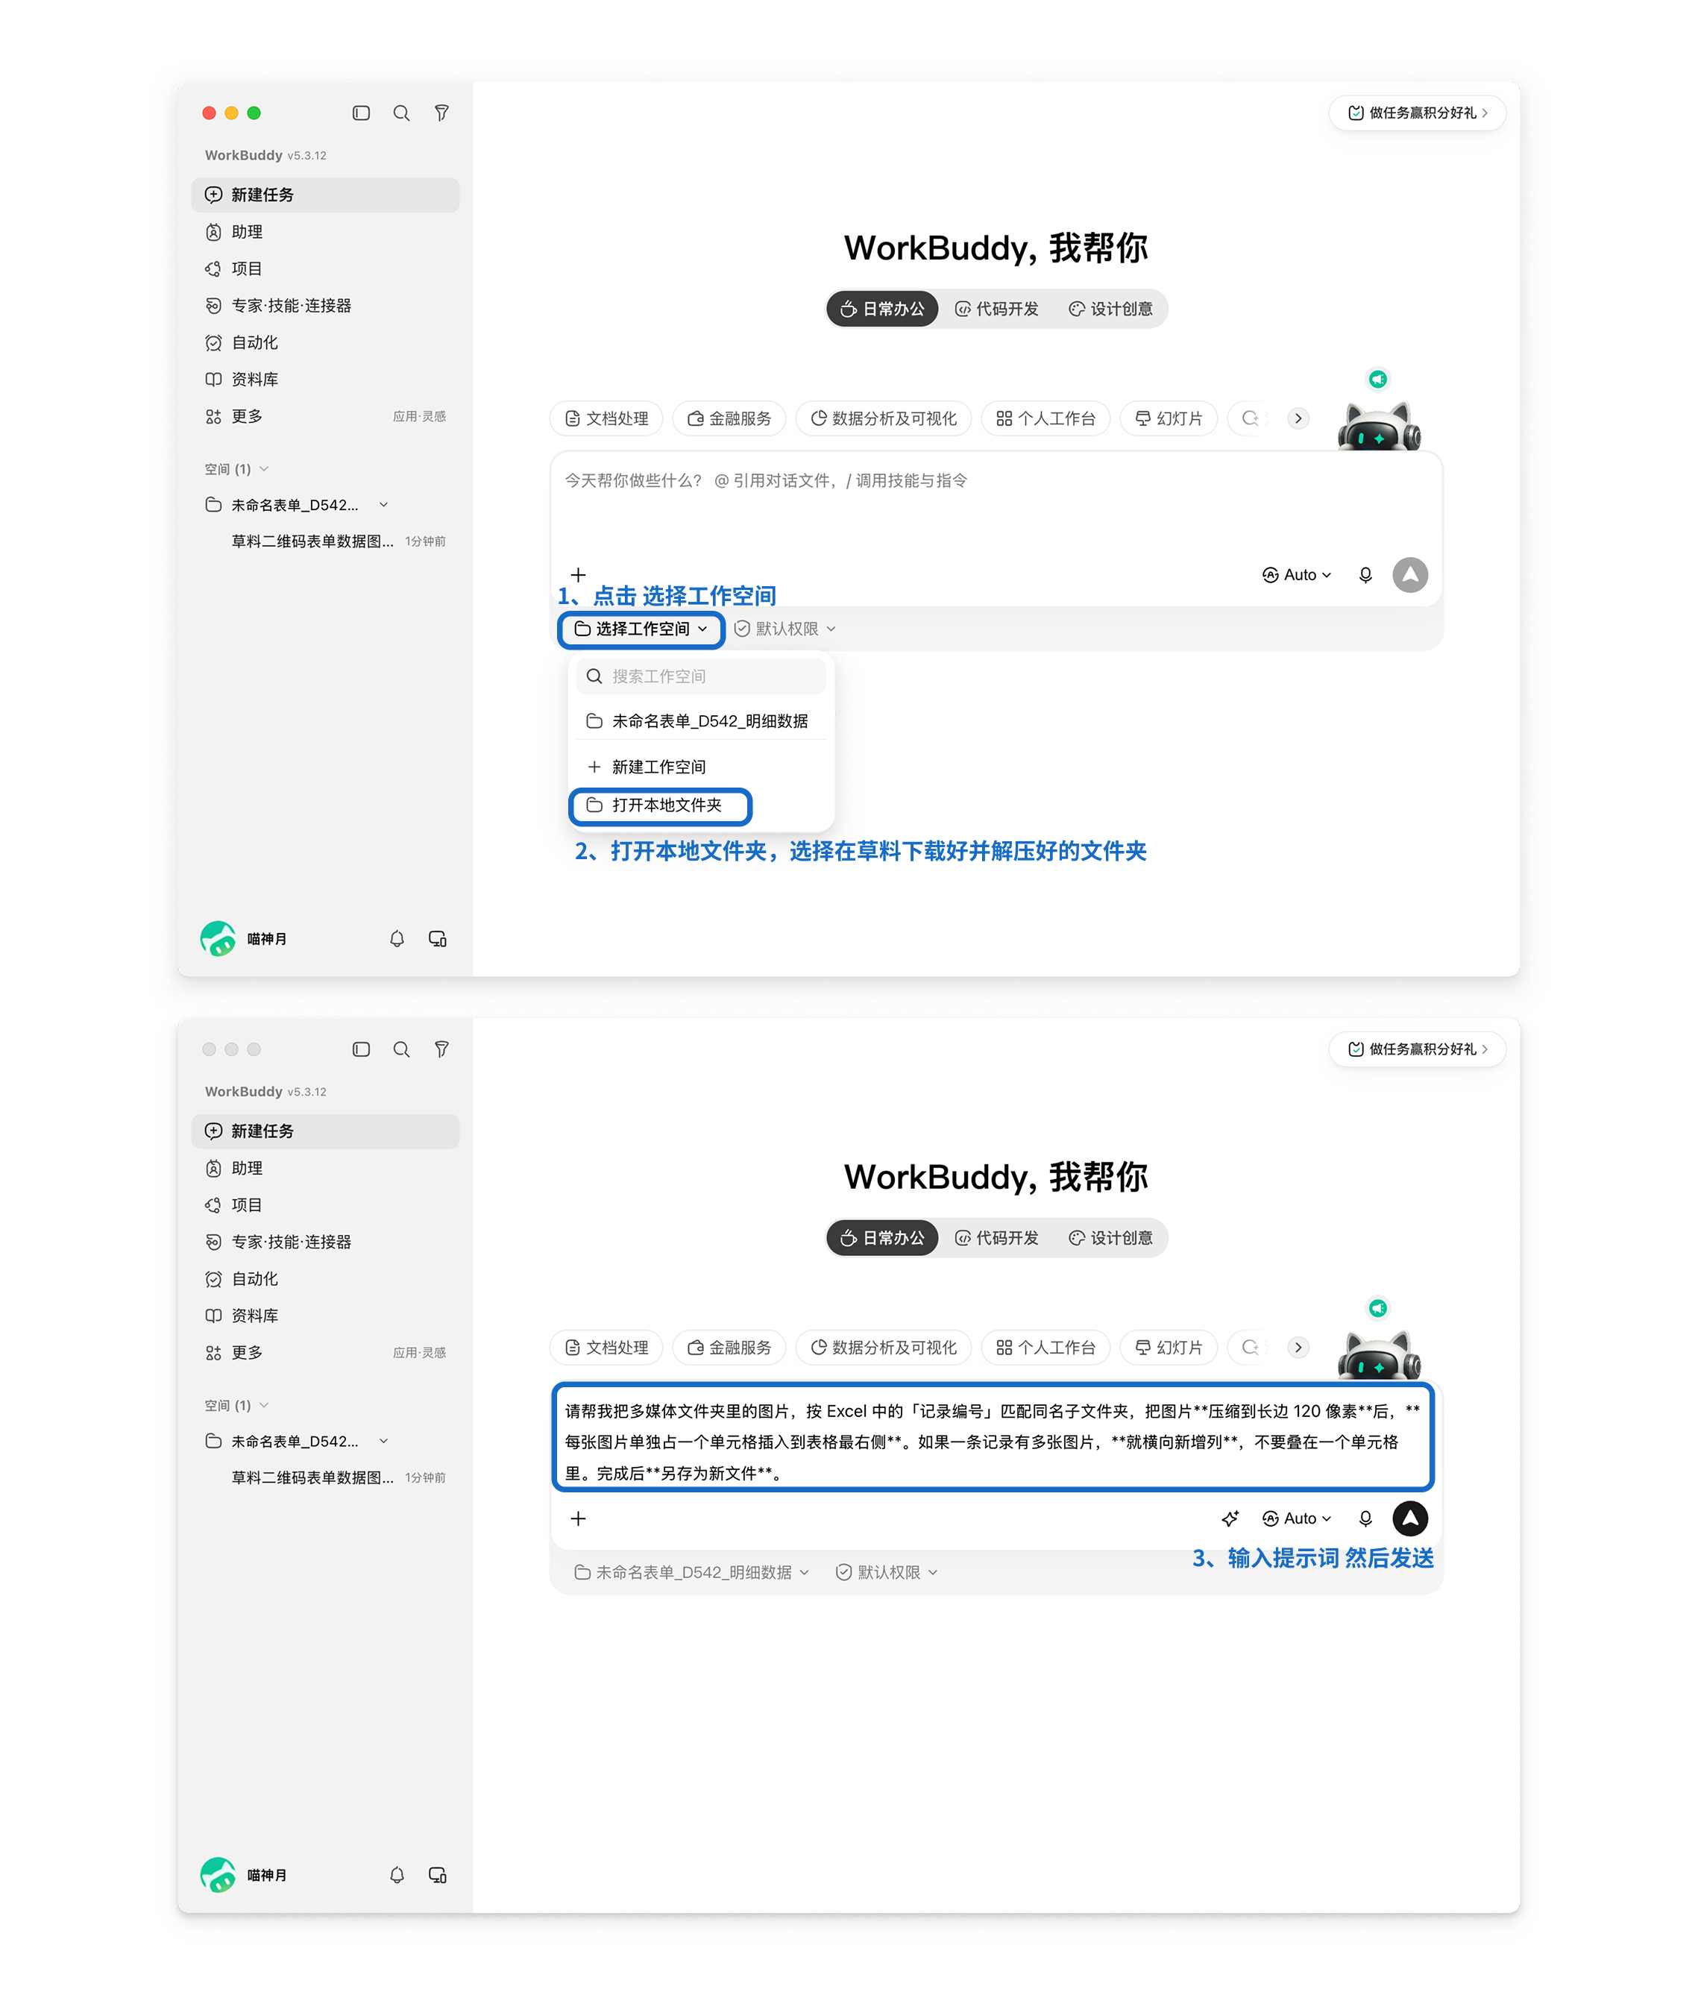Click microphone icon in bottom window input
The width and height of the screenshot is (1698, 1995).
1365,1518
